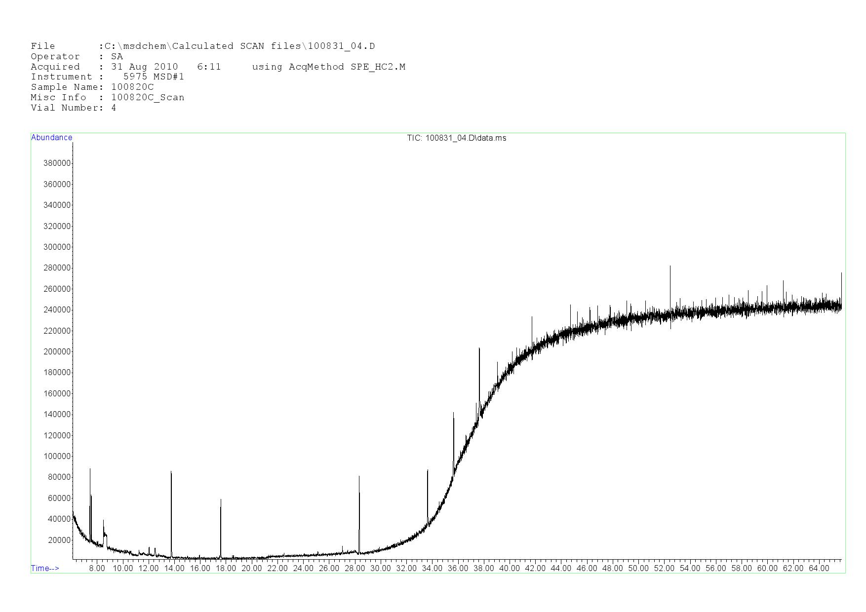Click the chromatogram title TIC: 100831_04.D\data.ms

[x=456, y=138]
